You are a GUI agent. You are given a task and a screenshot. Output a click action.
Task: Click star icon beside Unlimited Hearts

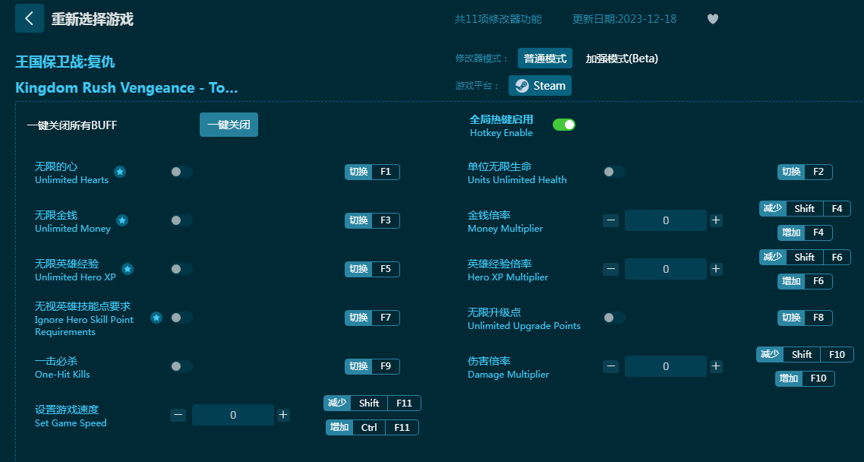(x=119, y=172)
